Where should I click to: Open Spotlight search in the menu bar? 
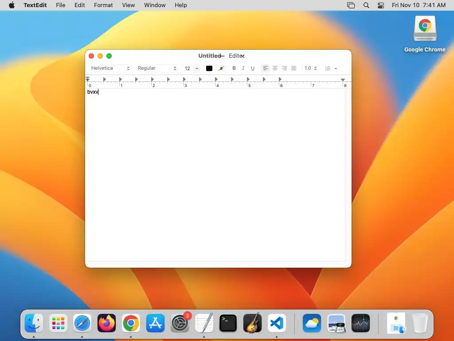tap(366, 5)
